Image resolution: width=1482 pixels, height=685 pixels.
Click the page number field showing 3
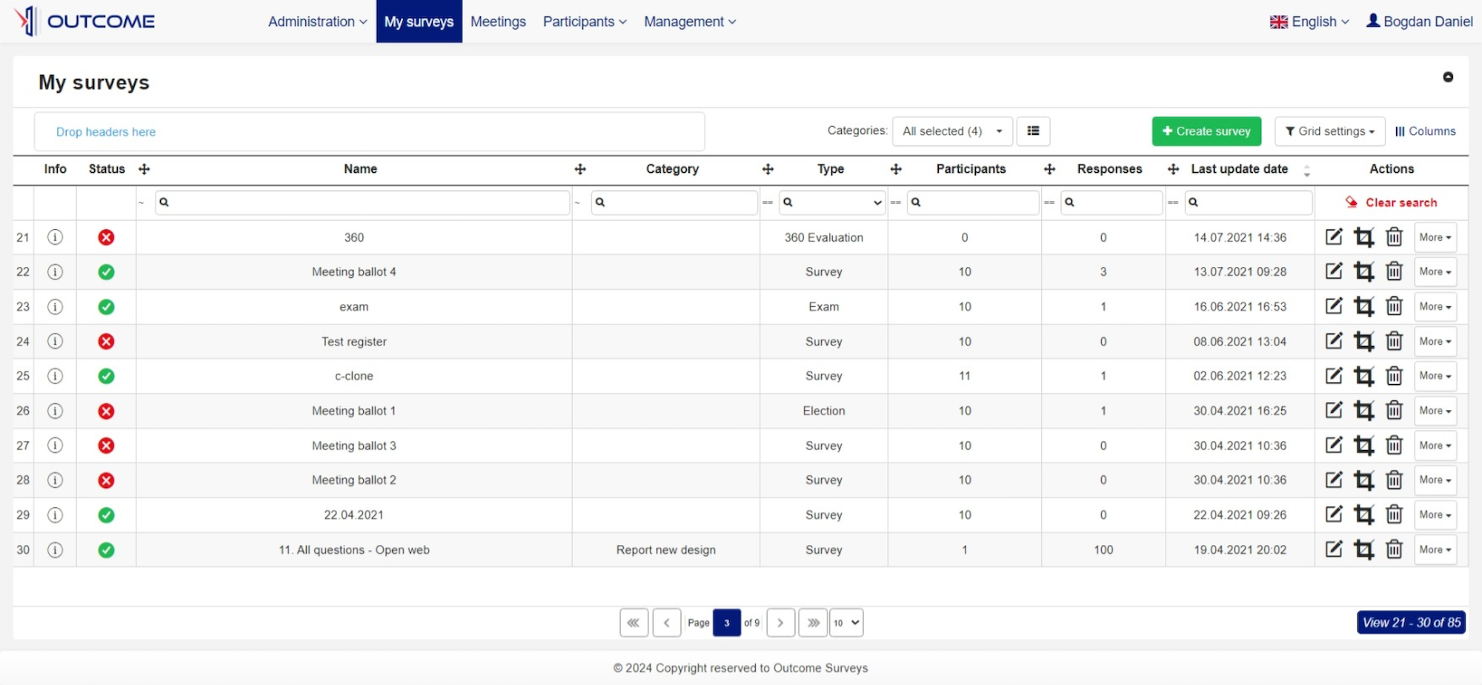coord(727,623)
